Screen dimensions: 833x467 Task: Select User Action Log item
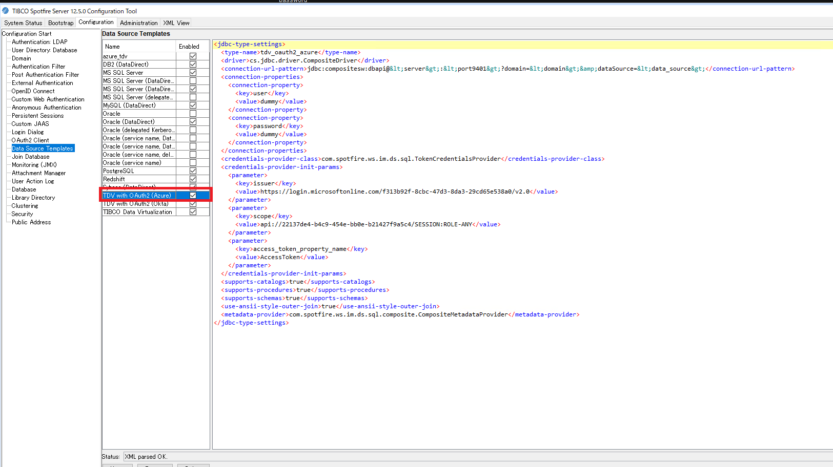33,181
